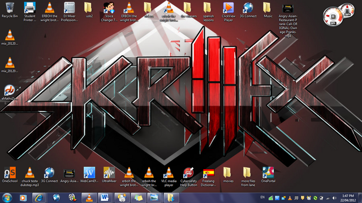Click the EN language indicator
The width and height of the screenshot is (362, 203).
coord(262,197)
